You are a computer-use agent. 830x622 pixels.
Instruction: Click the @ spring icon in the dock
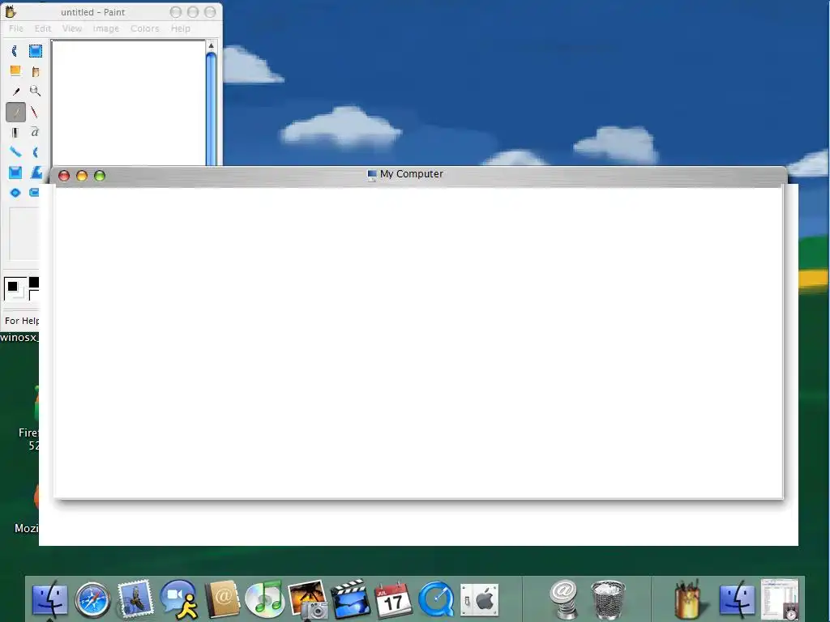point(564,600)
